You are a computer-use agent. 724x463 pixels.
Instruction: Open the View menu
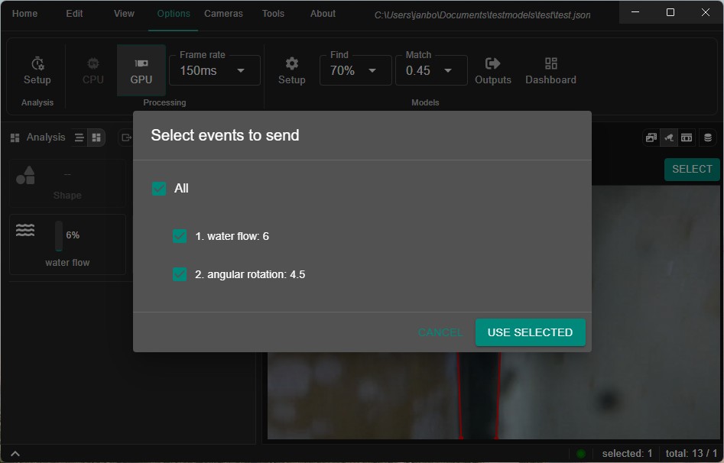[x=124, y=14]
